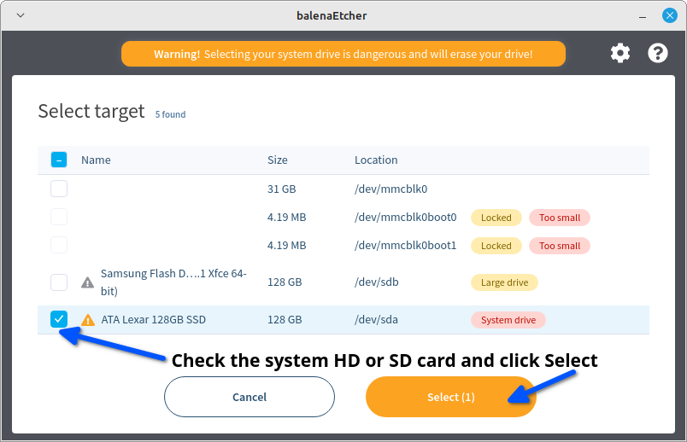Click the Large drive badge
Viewport: 687px width, 442px height.
[504, 282]
